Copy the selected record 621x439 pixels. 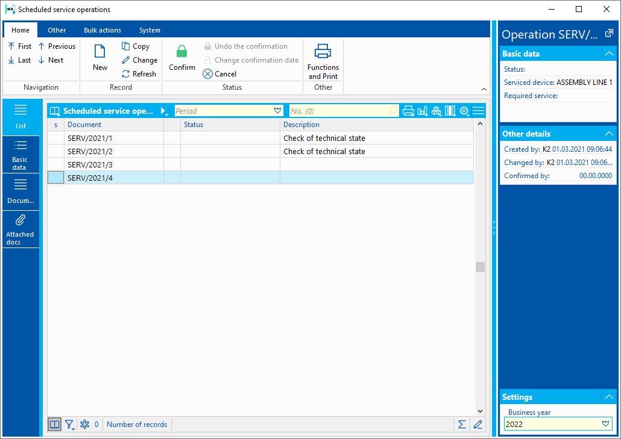[136, 46]
